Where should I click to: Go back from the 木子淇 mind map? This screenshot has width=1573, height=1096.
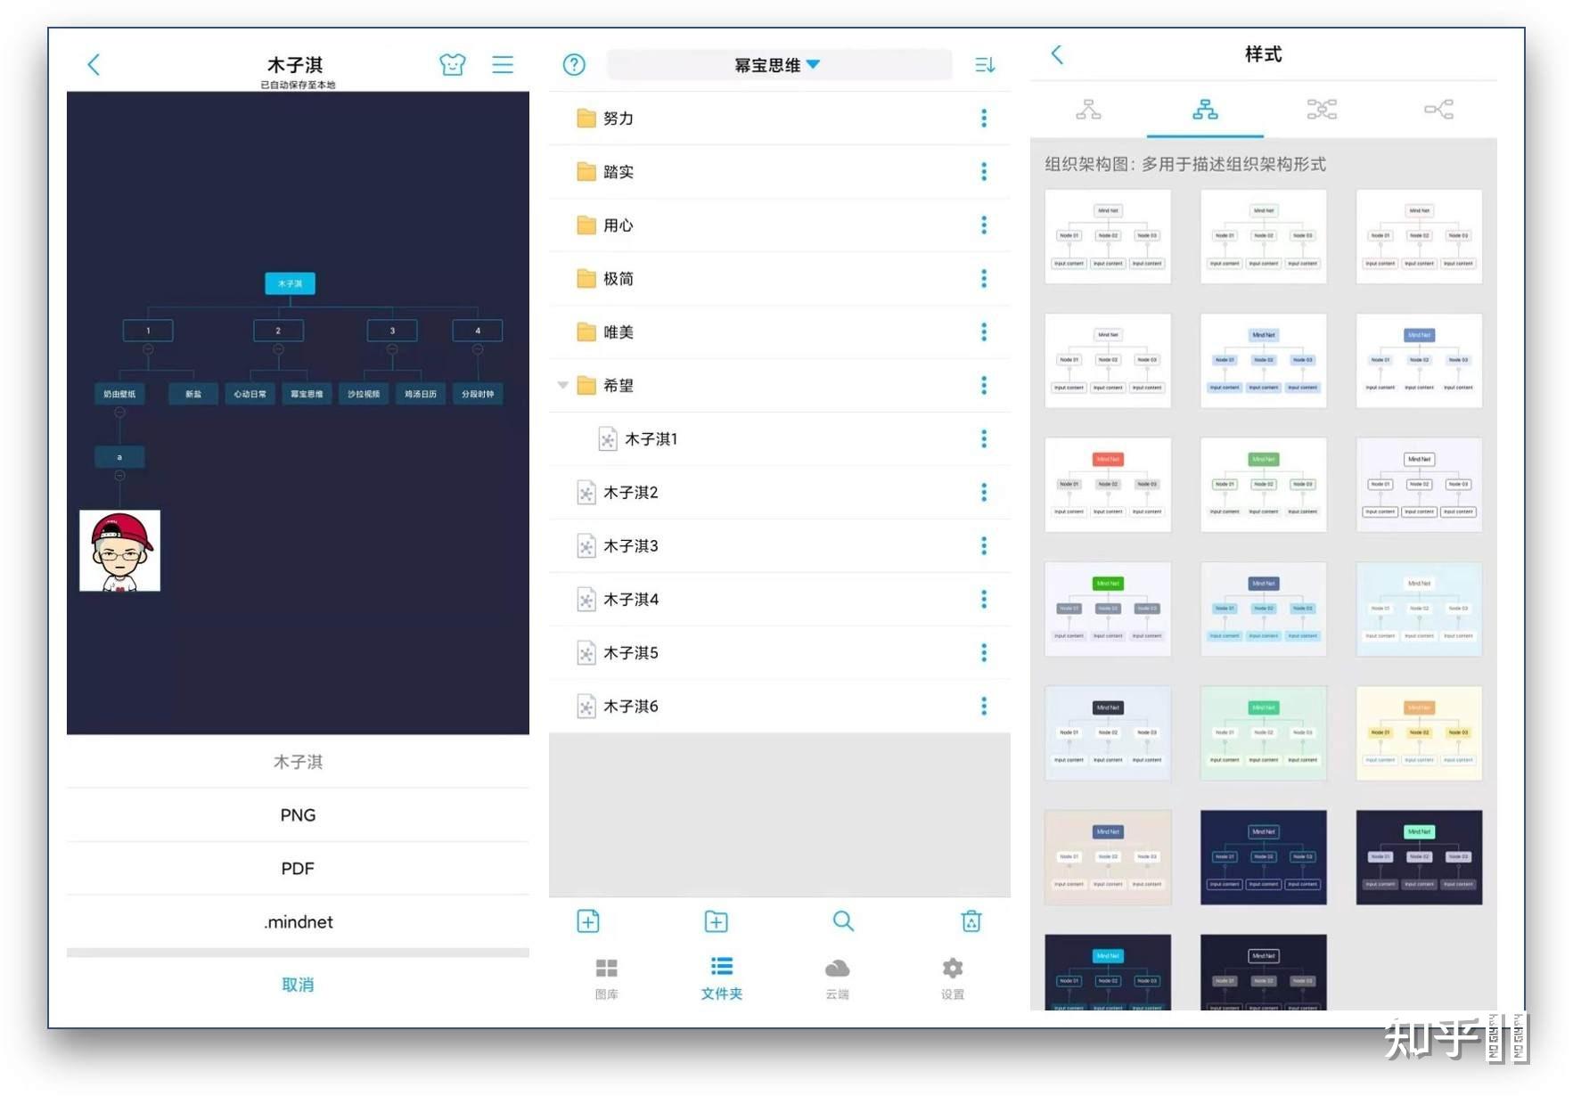94,64
